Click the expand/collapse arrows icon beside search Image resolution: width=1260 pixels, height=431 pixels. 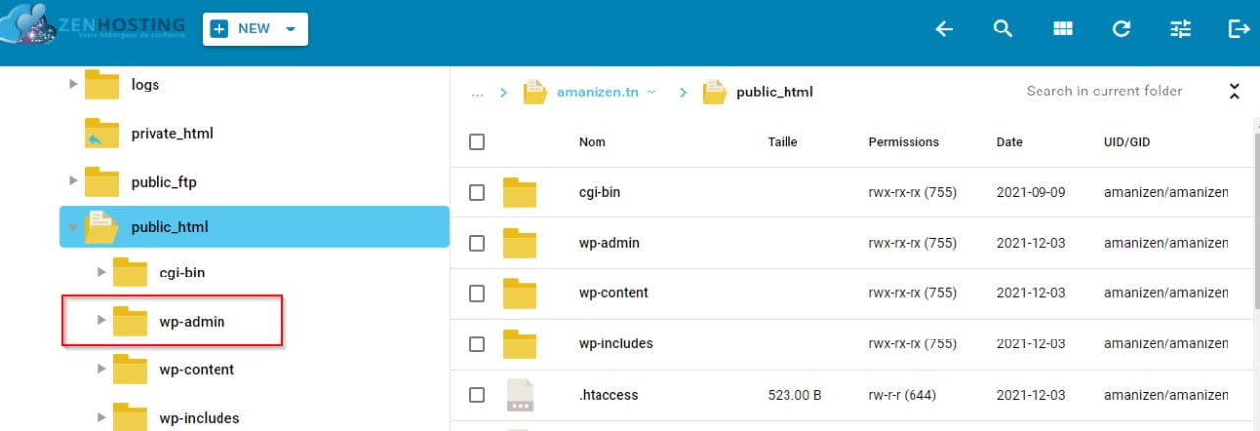pos(1234,92)
